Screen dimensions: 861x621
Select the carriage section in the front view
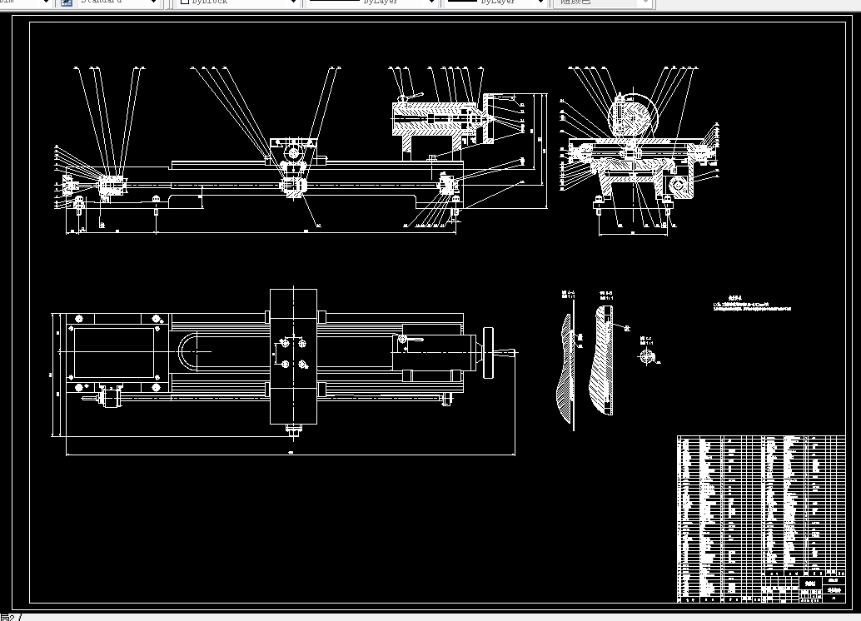293,167
